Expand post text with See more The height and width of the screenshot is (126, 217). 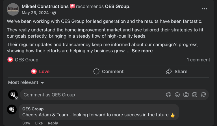(142, 51)
